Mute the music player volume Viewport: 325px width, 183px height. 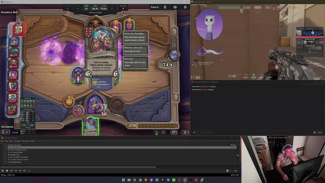coord(227,171)
